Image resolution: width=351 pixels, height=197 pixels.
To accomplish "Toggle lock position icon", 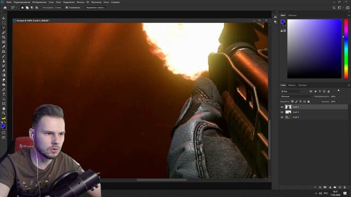I will click(x=301, y=101).
